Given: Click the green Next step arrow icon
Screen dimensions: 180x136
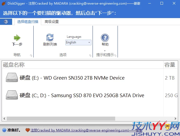Looking at the screenshot, I should 17,38.
